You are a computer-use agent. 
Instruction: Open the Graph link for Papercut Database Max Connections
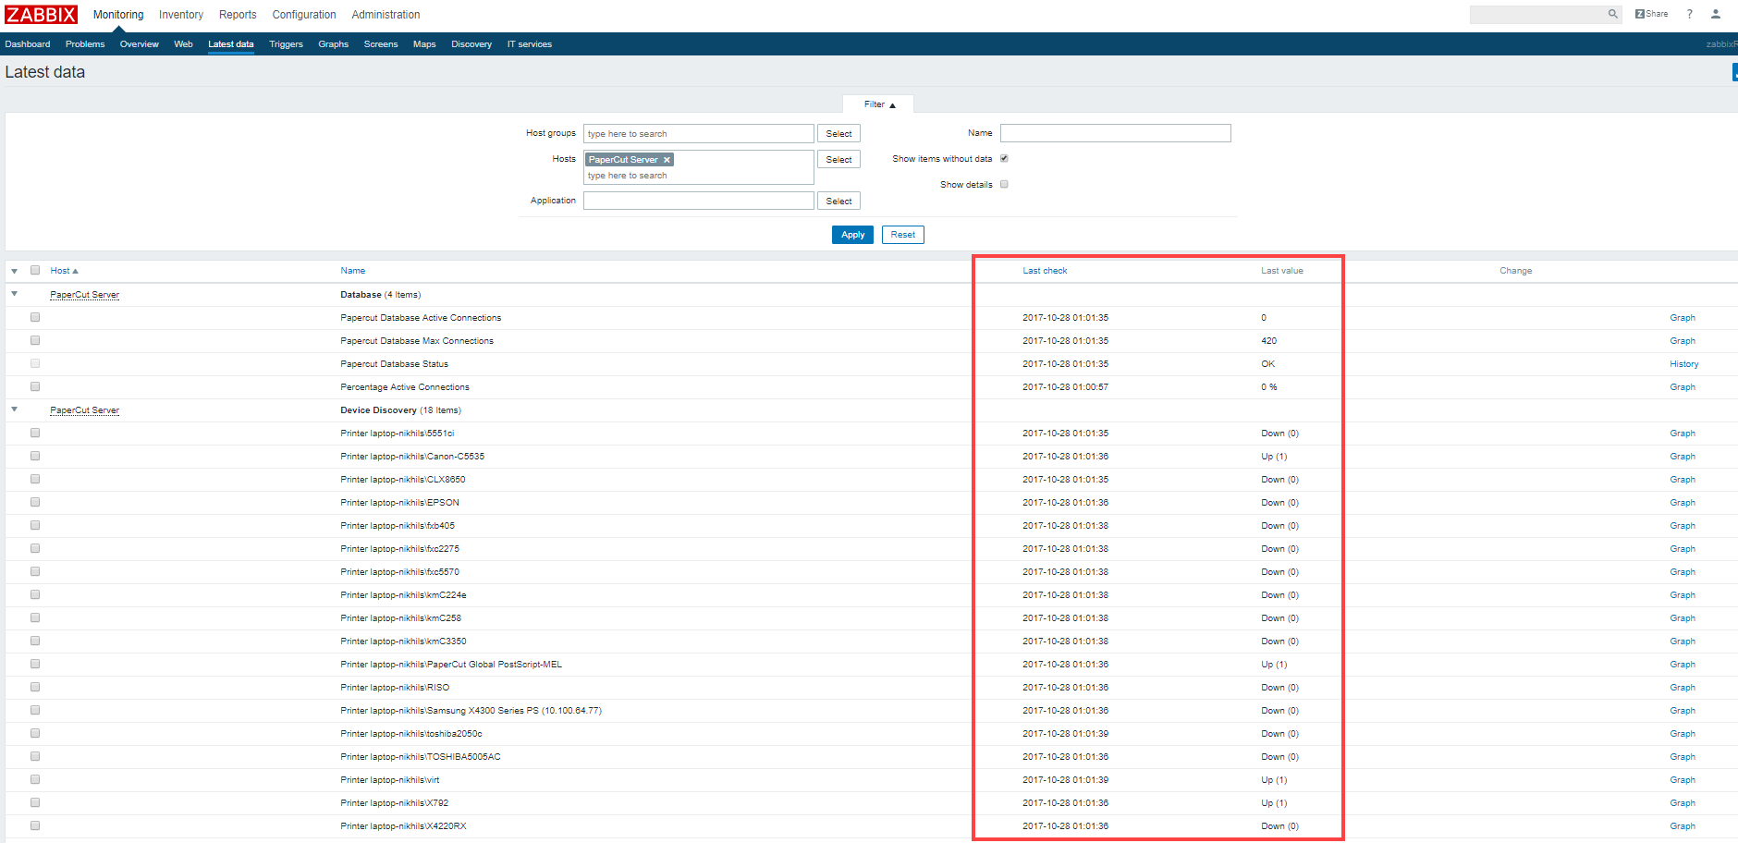click(x=1683, y=340)
